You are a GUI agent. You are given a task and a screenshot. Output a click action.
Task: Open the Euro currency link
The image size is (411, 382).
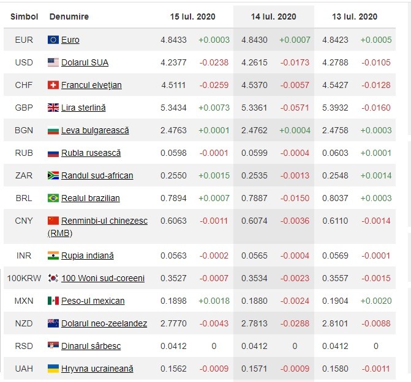click(70, 40)
